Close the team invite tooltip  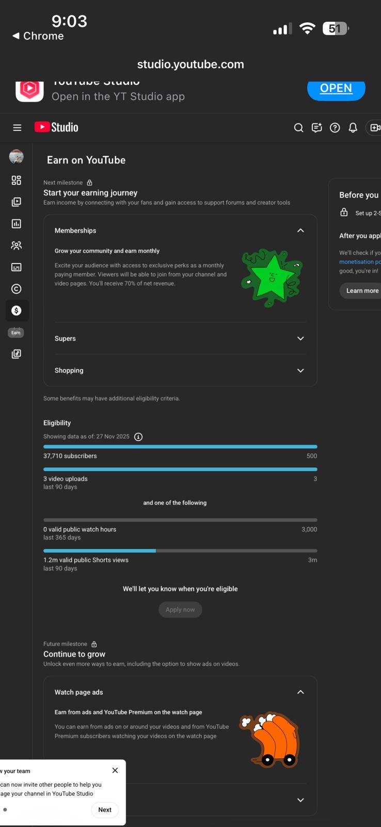[x=115, y=770]
